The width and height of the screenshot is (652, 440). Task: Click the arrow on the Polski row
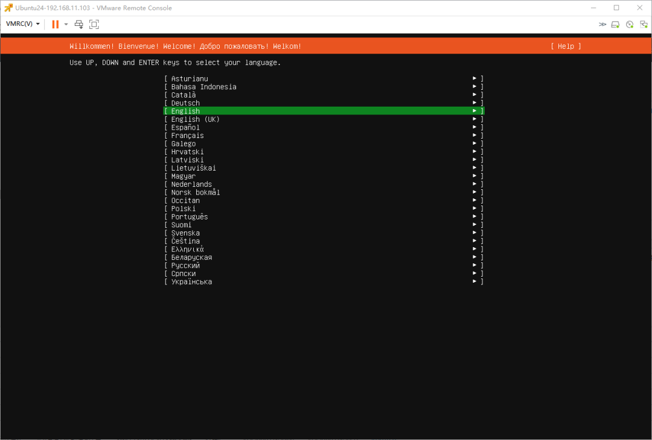click(475, 208)
